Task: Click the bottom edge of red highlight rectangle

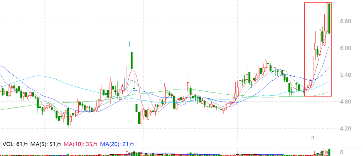Action: [318, 96]
